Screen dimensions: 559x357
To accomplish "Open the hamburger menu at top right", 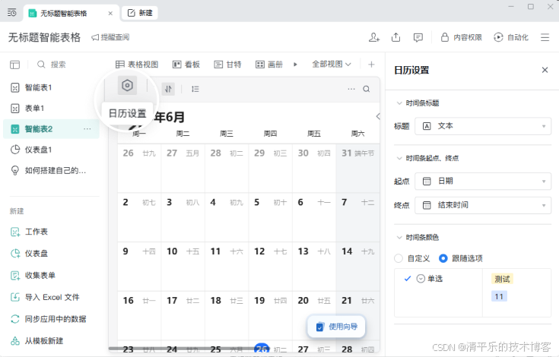I will point(545,37).
